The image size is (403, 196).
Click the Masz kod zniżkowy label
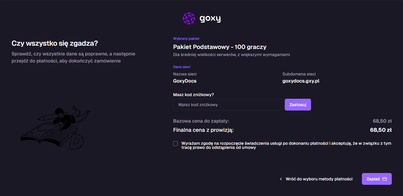[x=193, y=95]
